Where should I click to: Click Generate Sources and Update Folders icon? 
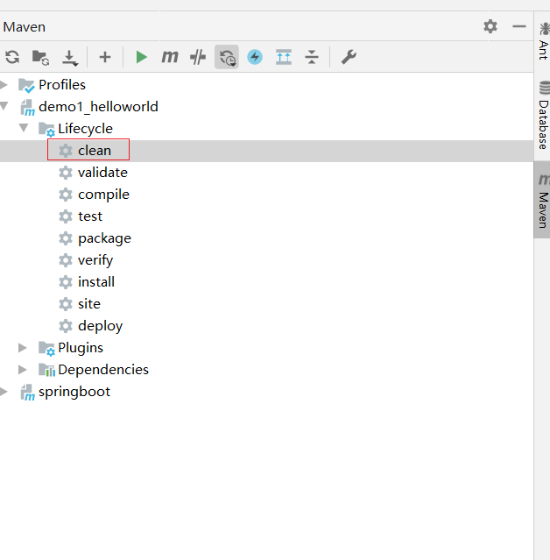pyautogui.click(x=40, y=57)
